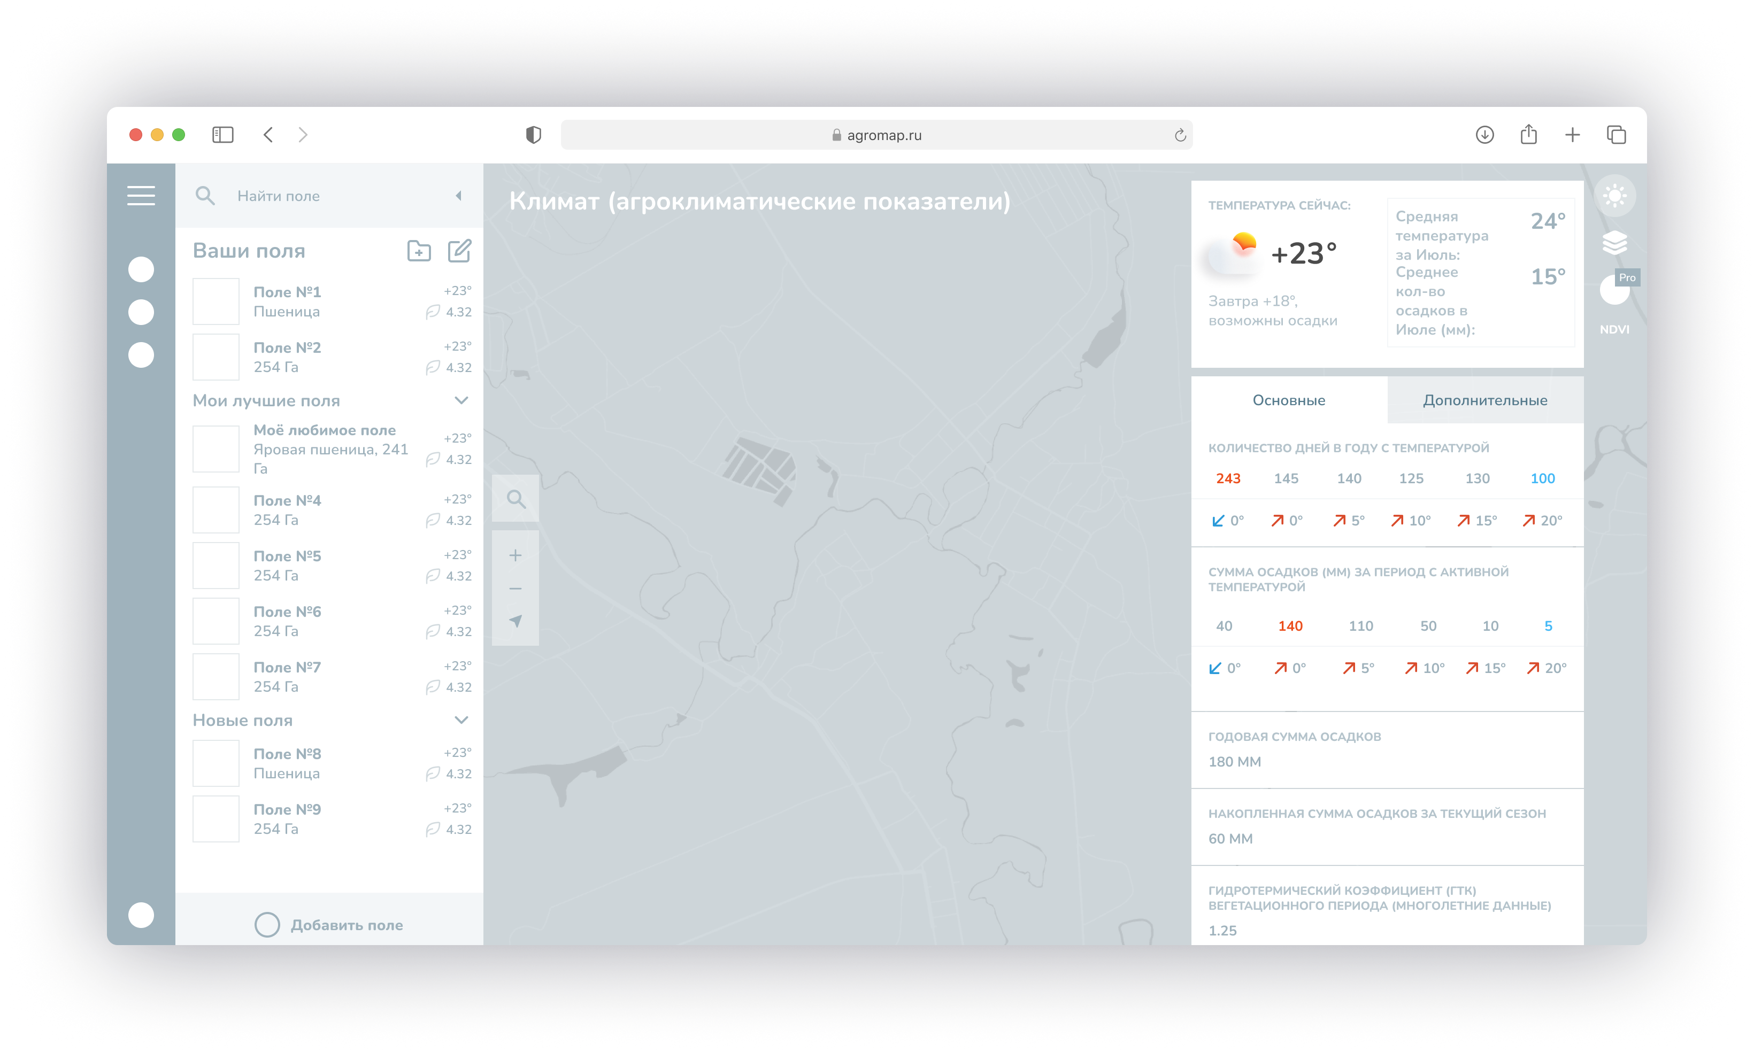This screenshot has width=1754, height=1052.
Task: Click the third round icon in left sidebar
Action: point(141,355)
